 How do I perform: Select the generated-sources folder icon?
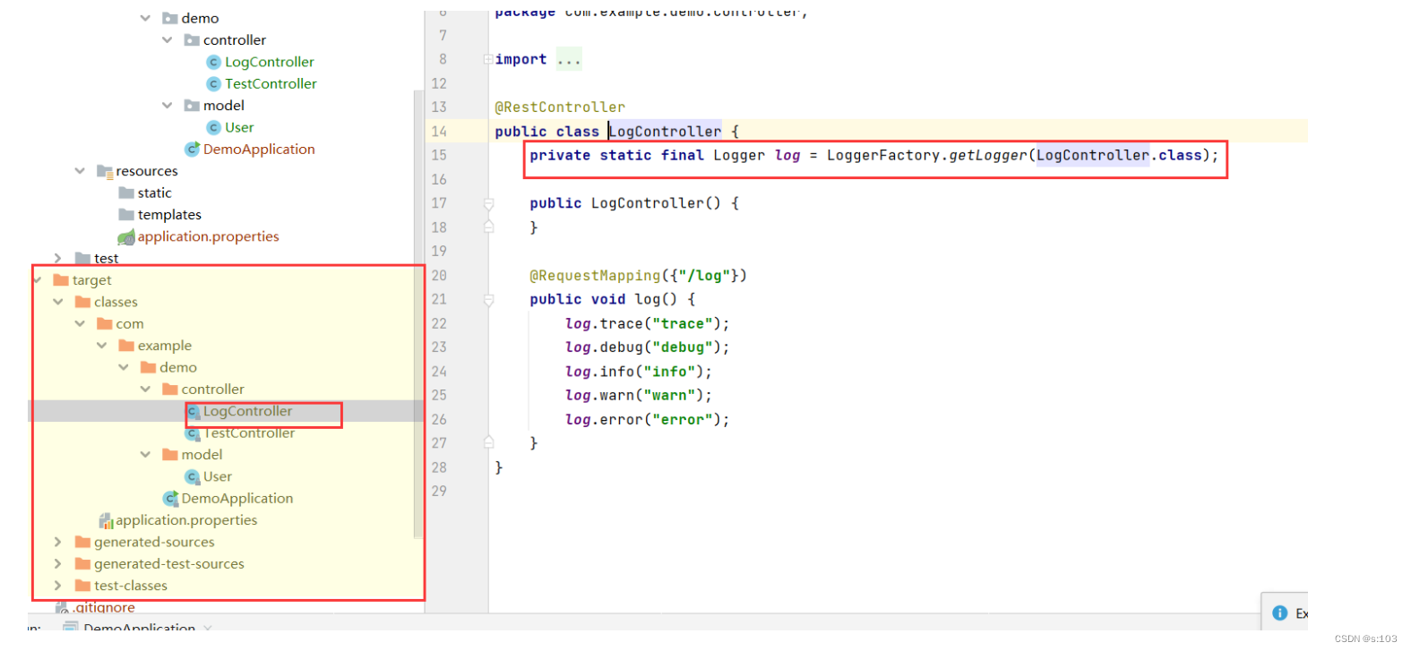pyautogui.click(x=82, y=542)
